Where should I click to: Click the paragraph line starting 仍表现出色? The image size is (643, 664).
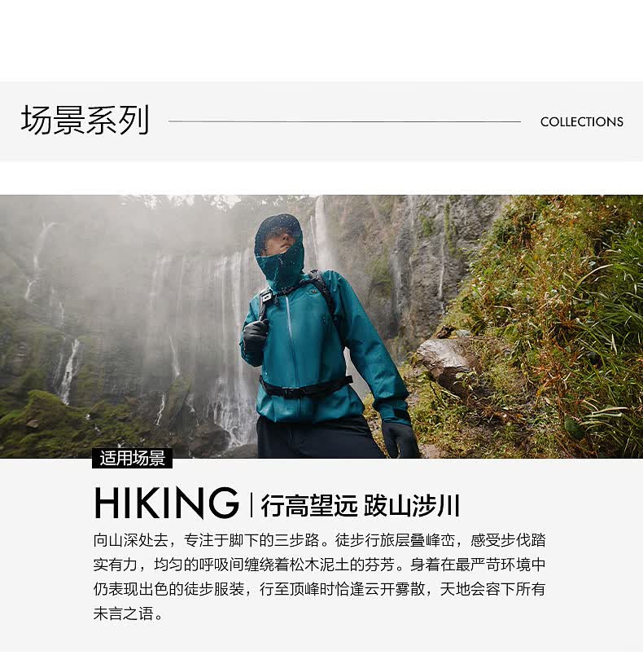[x=319, y=589]
